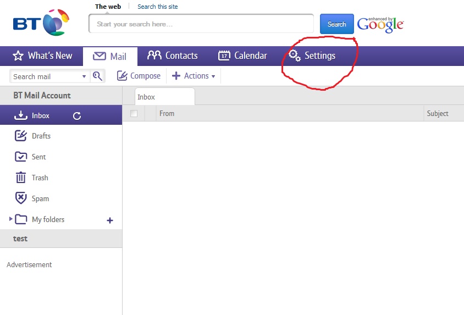Toggle the select-all messages checkbox
This screenshot has width=464, height=315.
pyautogui.click(x=134, y=114)
